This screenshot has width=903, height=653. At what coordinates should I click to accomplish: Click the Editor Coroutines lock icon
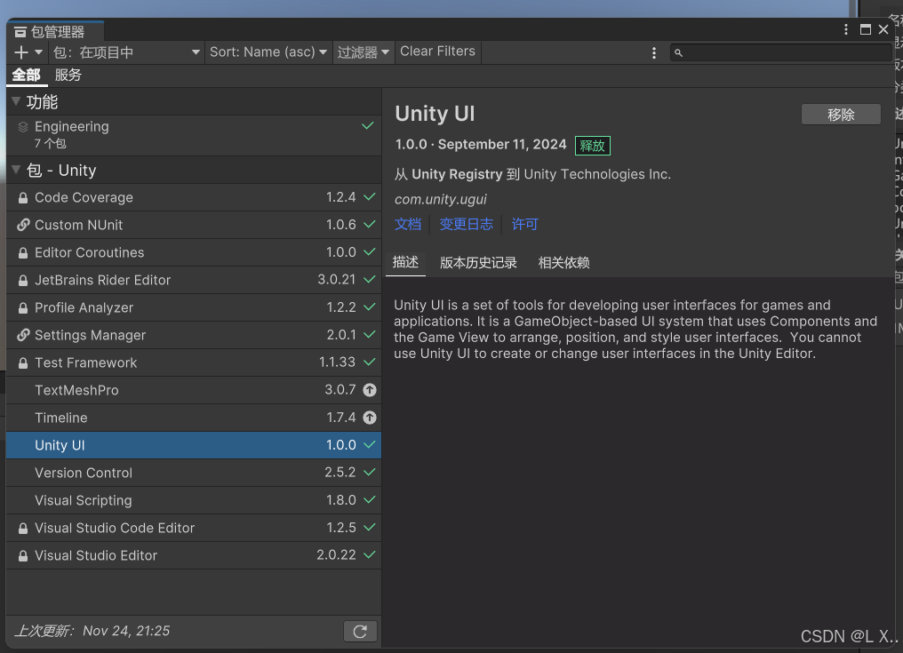[23, 253]
